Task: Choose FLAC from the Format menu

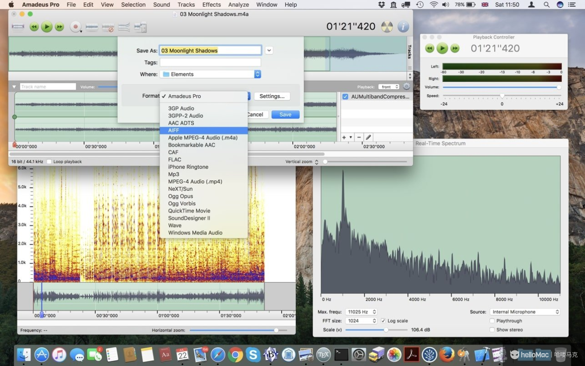Action: [x=204, y=160]
